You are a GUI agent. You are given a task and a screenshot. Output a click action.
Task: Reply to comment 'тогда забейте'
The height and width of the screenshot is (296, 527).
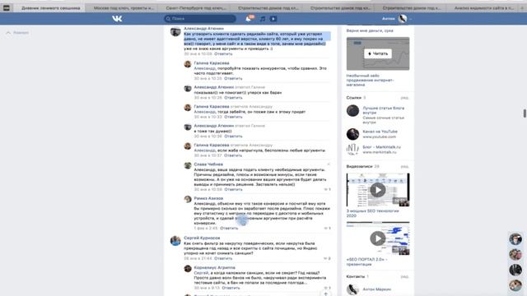point(233,117)
